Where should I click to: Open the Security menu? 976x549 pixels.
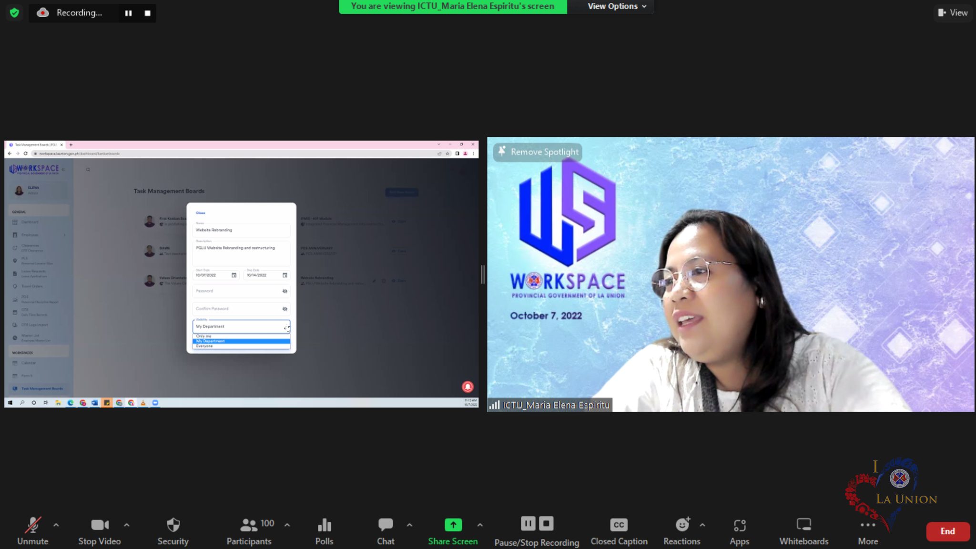173,531
